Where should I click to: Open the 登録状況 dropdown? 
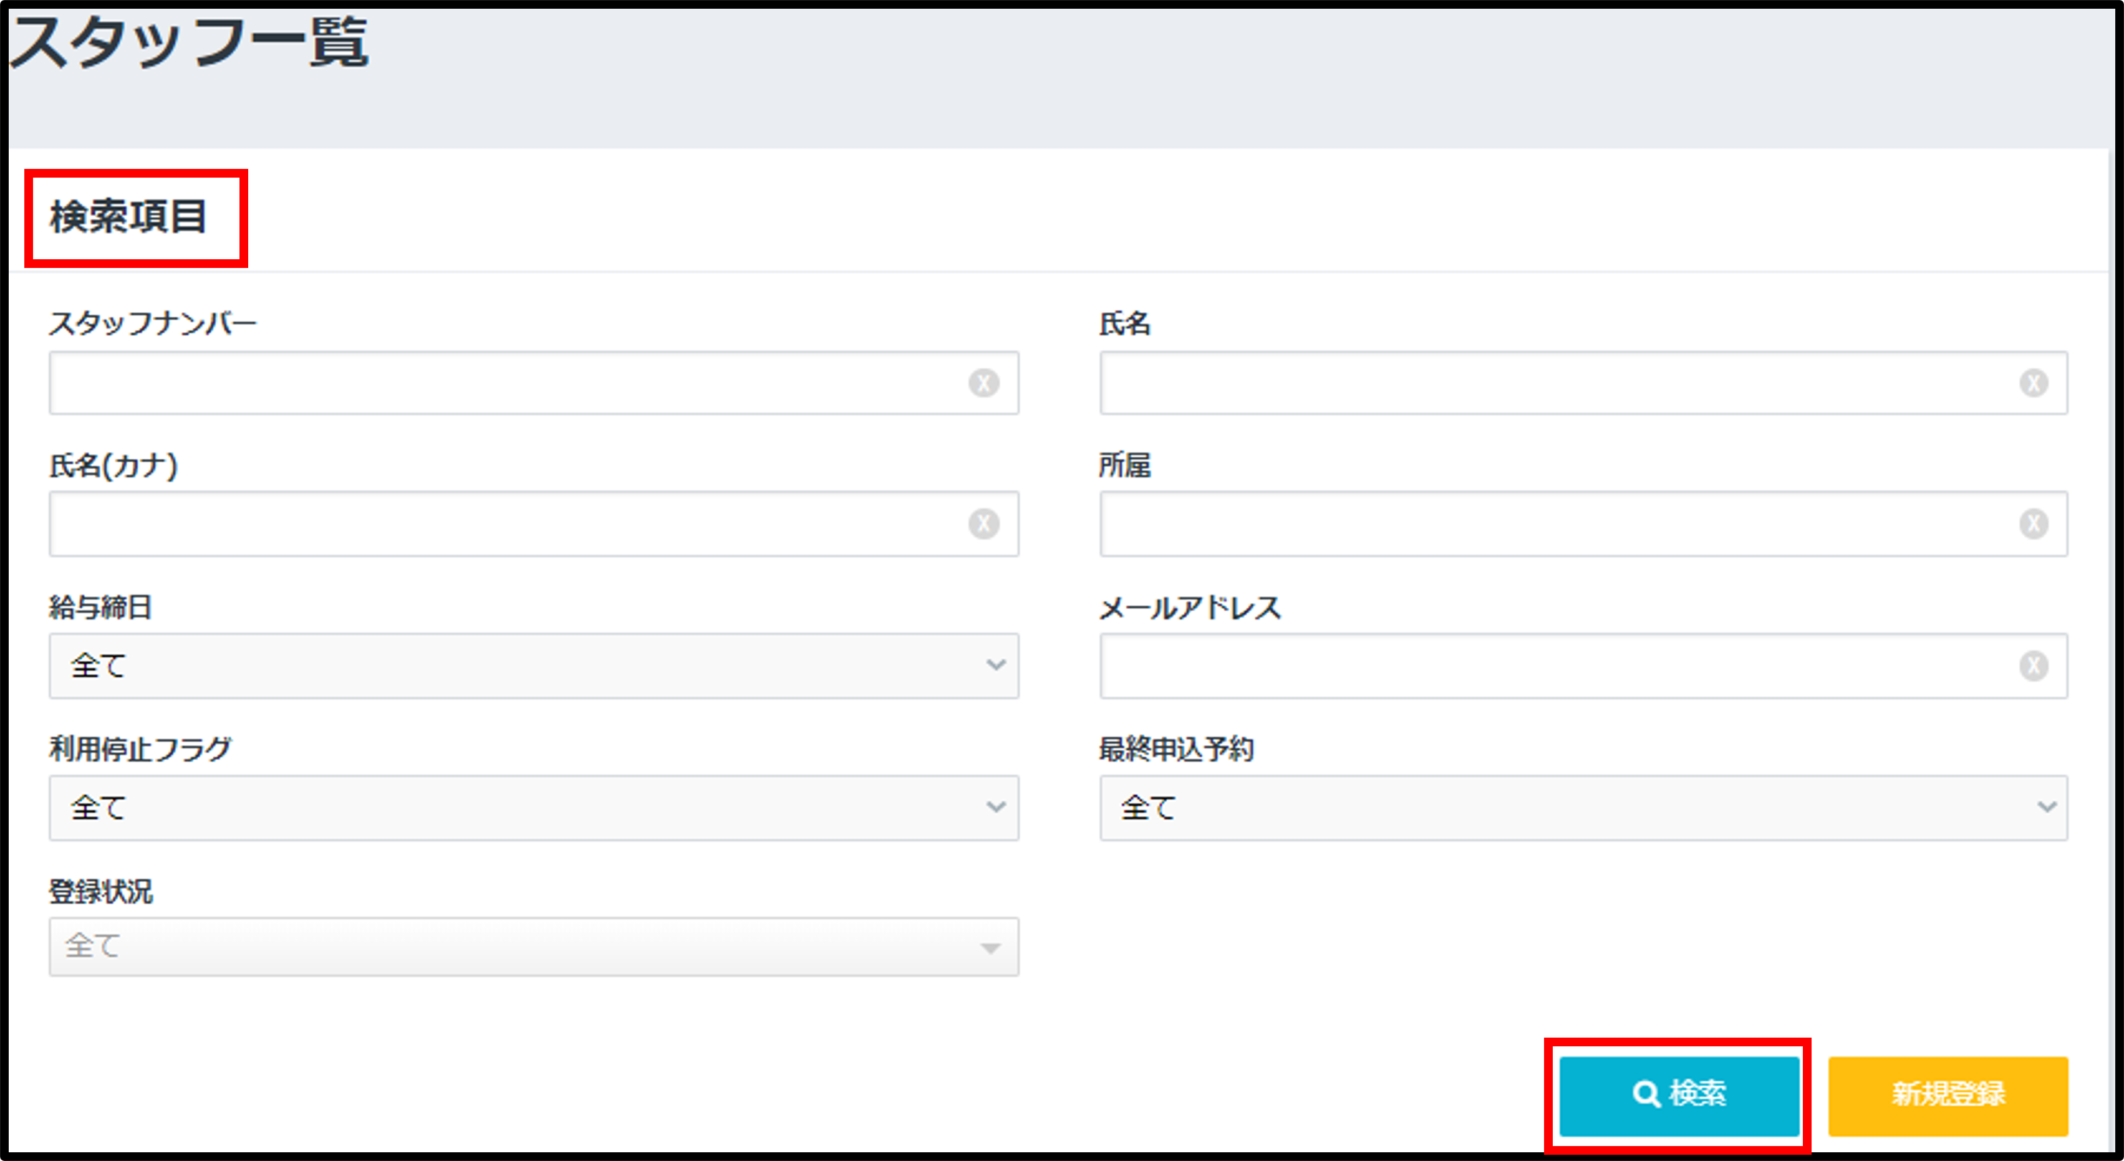coord(533,948)
